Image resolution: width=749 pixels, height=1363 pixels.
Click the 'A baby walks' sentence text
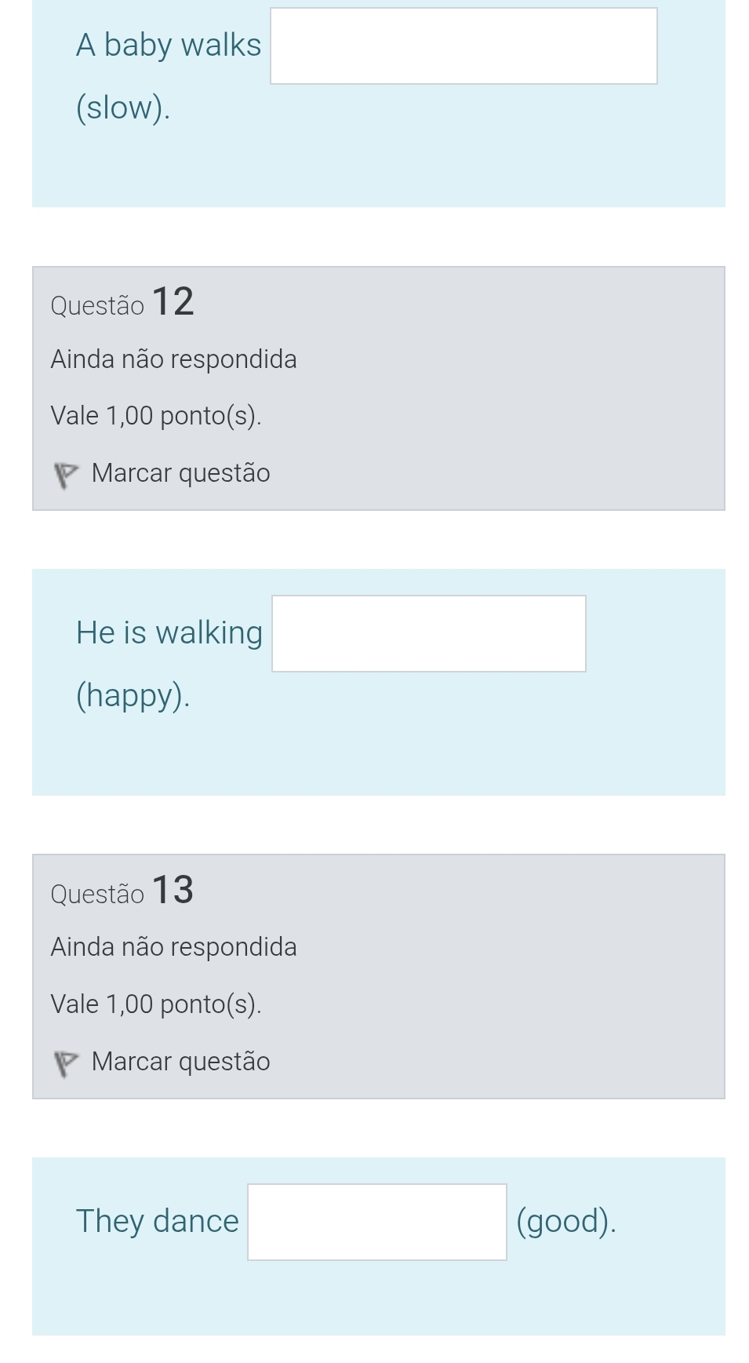point(169,46)
